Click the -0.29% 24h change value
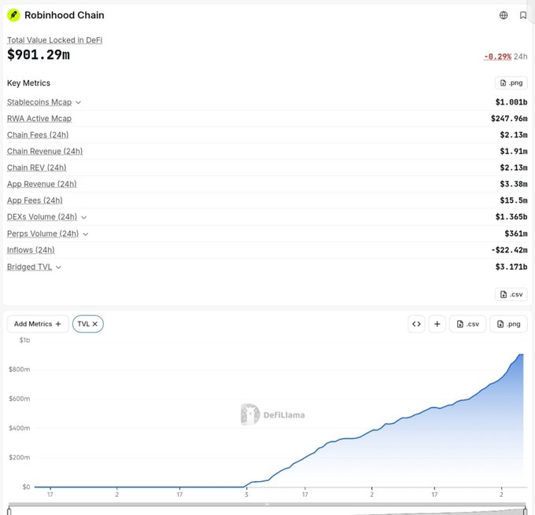Viewport: 535px width, 515px height. click(x=497, y=57)
